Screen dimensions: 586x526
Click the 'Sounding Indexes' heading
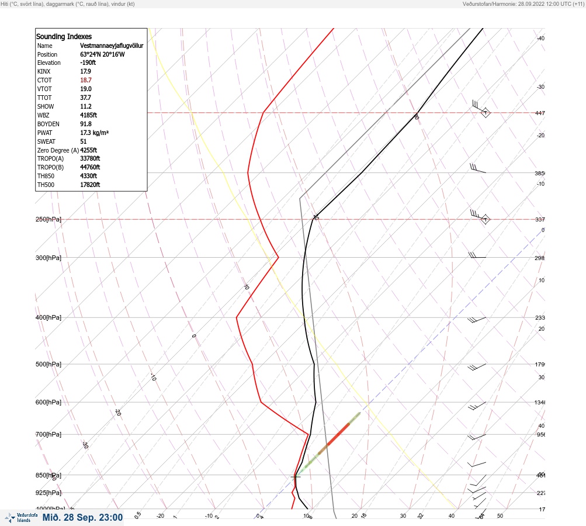64,37
